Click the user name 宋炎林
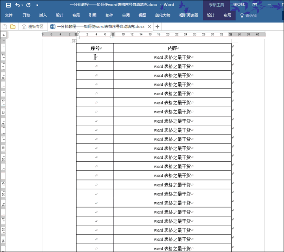This screenshot has height=252, width=284. coord(239,5)
